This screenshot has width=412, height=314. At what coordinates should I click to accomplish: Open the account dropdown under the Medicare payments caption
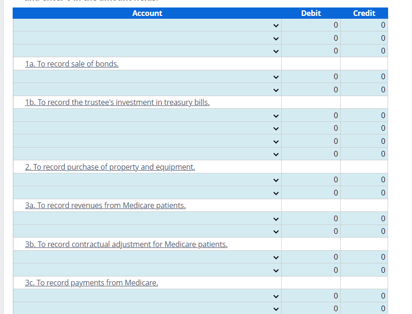click(276, 296)
